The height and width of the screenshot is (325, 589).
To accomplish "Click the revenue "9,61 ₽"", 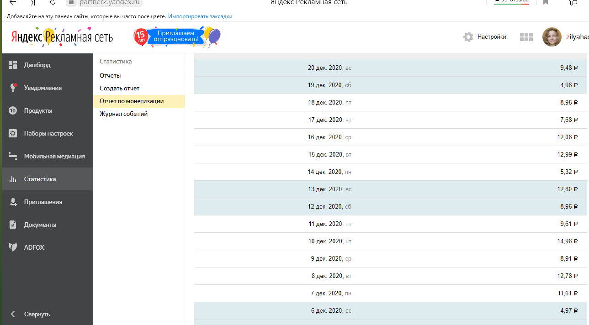I will (x=569, y=224).
